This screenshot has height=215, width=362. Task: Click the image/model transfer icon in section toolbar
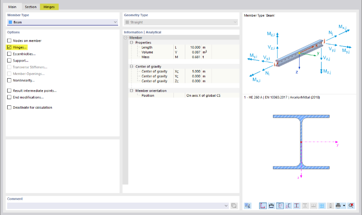point(248,205)
